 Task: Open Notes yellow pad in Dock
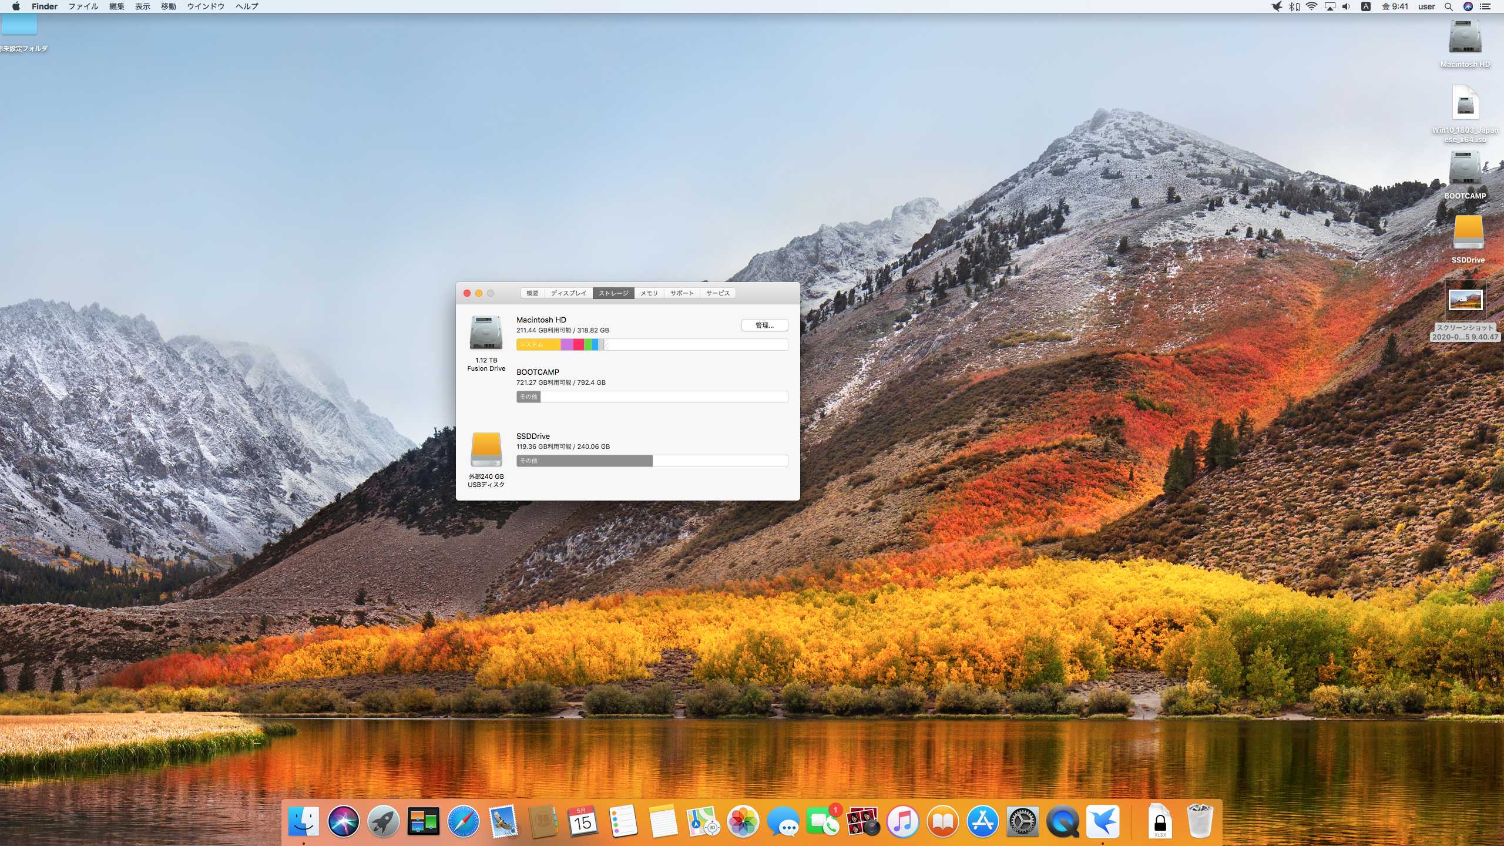click(663, 821)
